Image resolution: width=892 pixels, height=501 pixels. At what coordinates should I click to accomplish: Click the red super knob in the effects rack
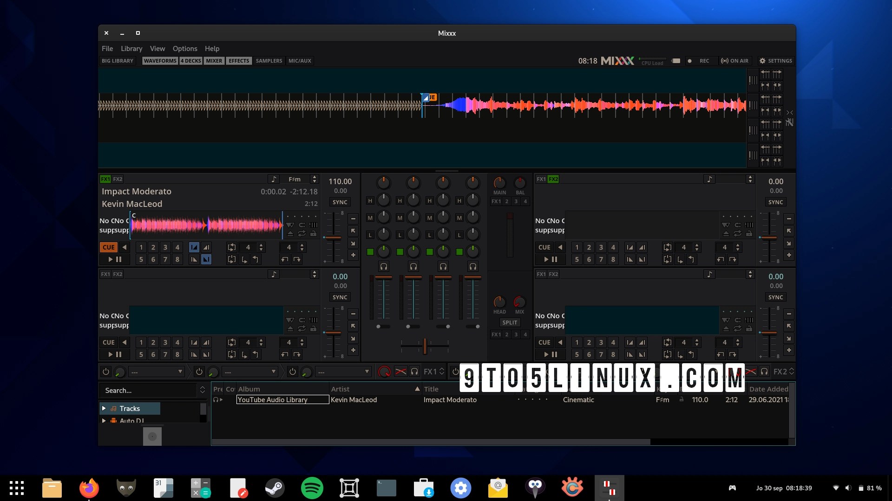click(384, 372)
